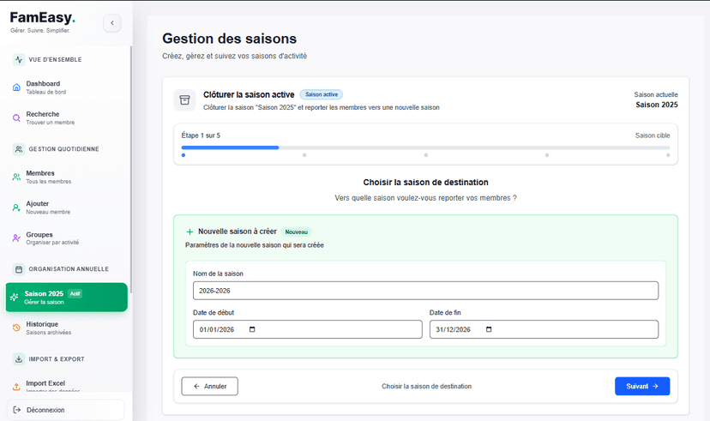The image size is (710, 421).
Task: Focus the Date de début field
Action: (308, 329)
